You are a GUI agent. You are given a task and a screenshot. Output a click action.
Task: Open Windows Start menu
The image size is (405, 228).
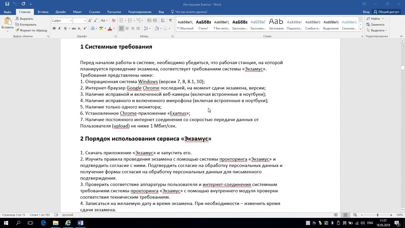6,223
